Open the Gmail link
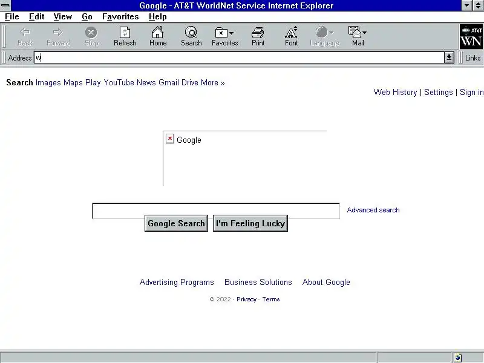The width and height of the screenshot is (484, 363). 169,83
